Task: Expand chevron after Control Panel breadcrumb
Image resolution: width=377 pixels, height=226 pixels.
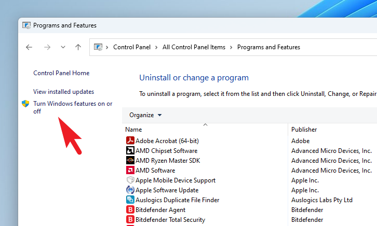Action: click(156, 47)
